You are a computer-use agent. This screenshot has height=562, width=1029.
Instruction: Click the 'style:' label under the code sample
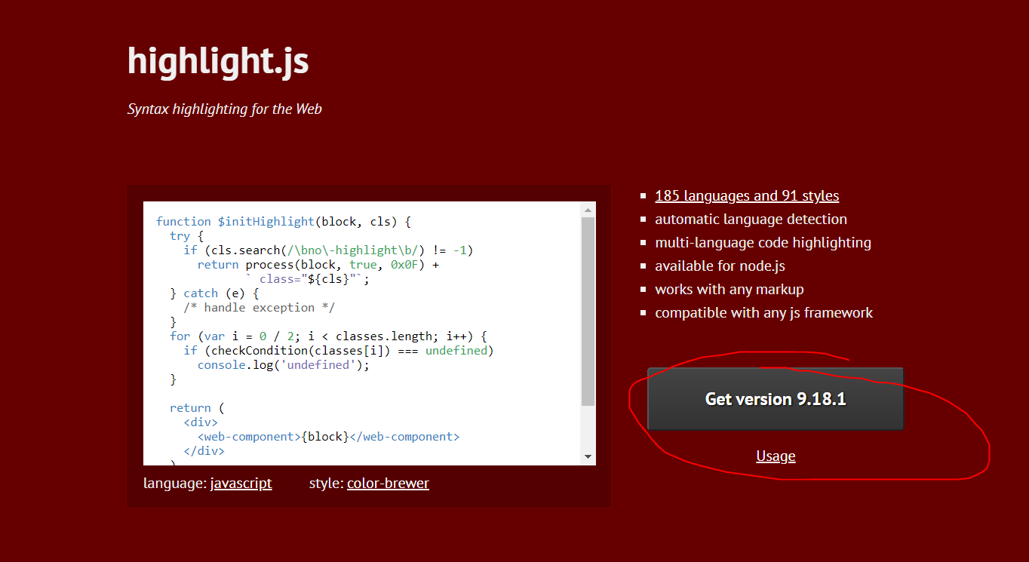coord(326,483)
